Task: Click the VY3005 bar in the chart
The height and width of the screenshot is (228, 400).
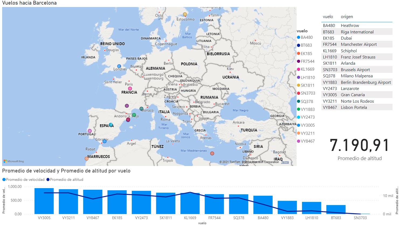Action: (x=44, y=201)
